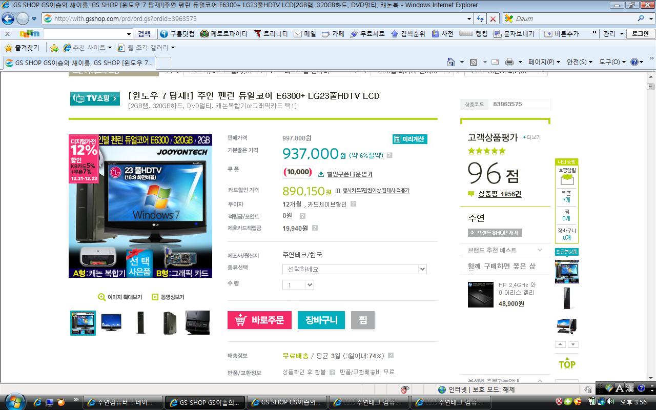This screenshot has width=656, height=410.
Task: Open the Daum toolbar 관리 dropdown
Action: [x=613, y=34]
